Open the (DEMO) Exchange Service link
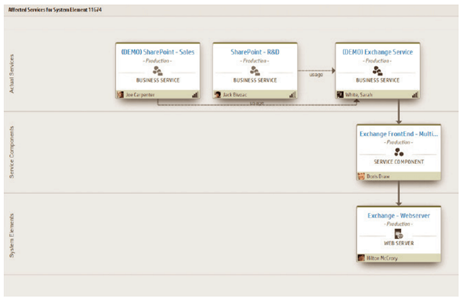The height and width of the screenshot is (300, 462). coord(378,52)
